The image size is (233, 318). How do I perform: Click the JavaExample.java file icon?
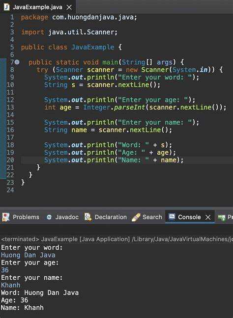point(7,7)
